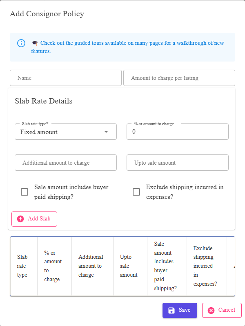
Task: Click the graduation cap icon
Action: (x=35, y=43)
